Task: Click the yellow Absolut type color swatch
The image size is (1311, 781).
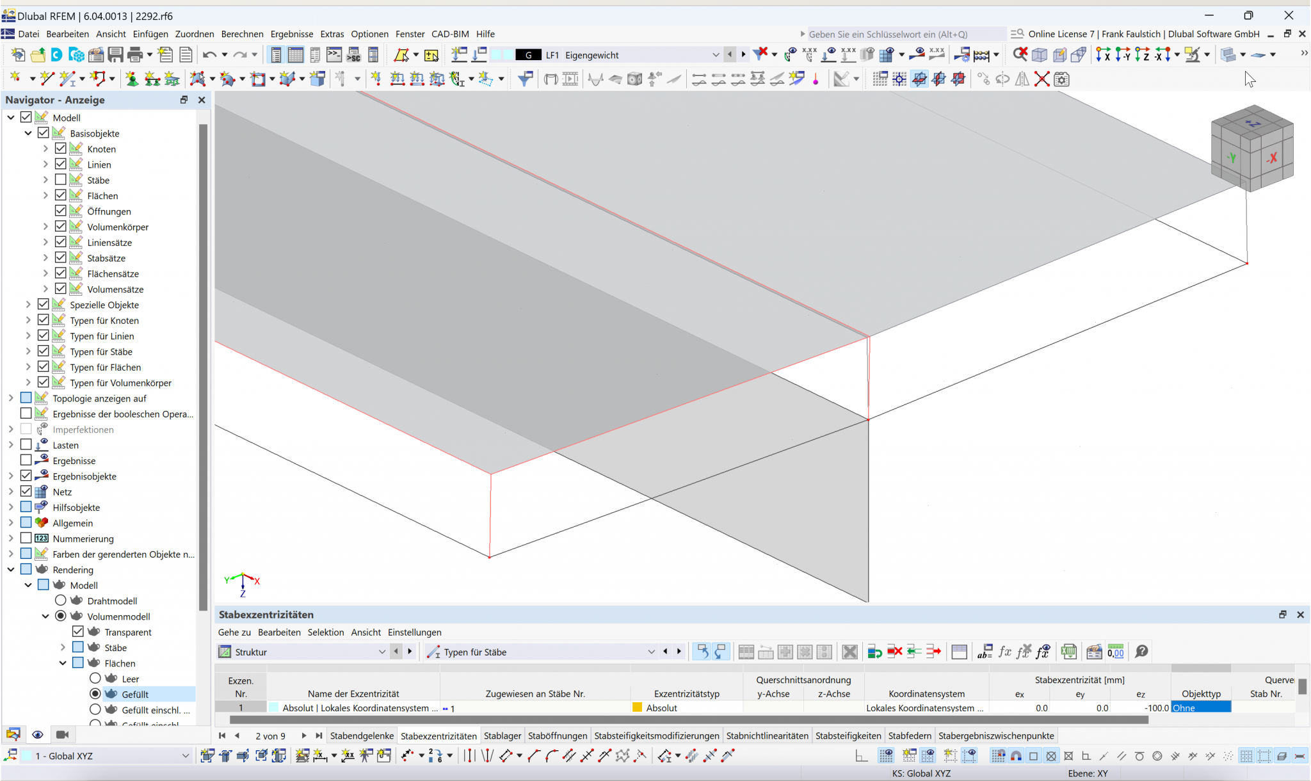Action: 637,707
